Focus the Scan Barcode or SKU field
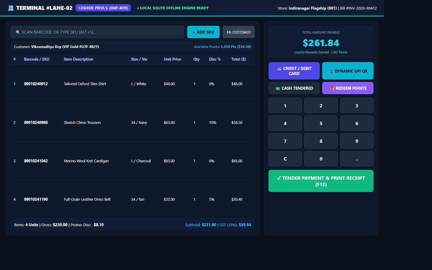 (97, 32)
